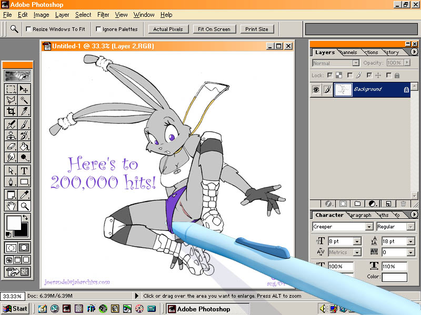Add a layer style from Layers panel
421x315 pixels.
click(x=328, y=204)
